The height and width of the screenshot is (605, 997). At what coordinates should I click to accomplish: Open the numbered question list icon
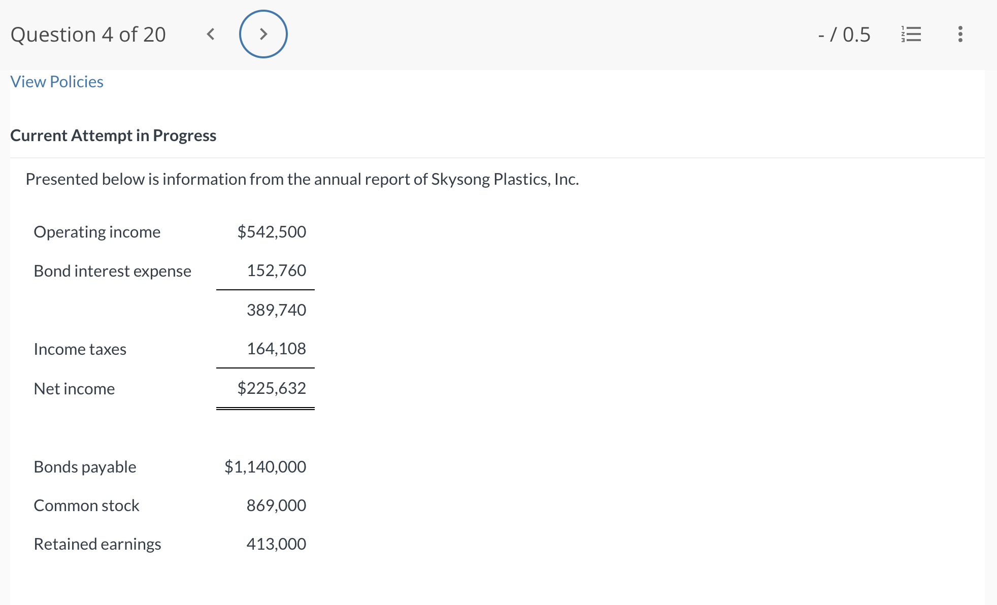911,35
